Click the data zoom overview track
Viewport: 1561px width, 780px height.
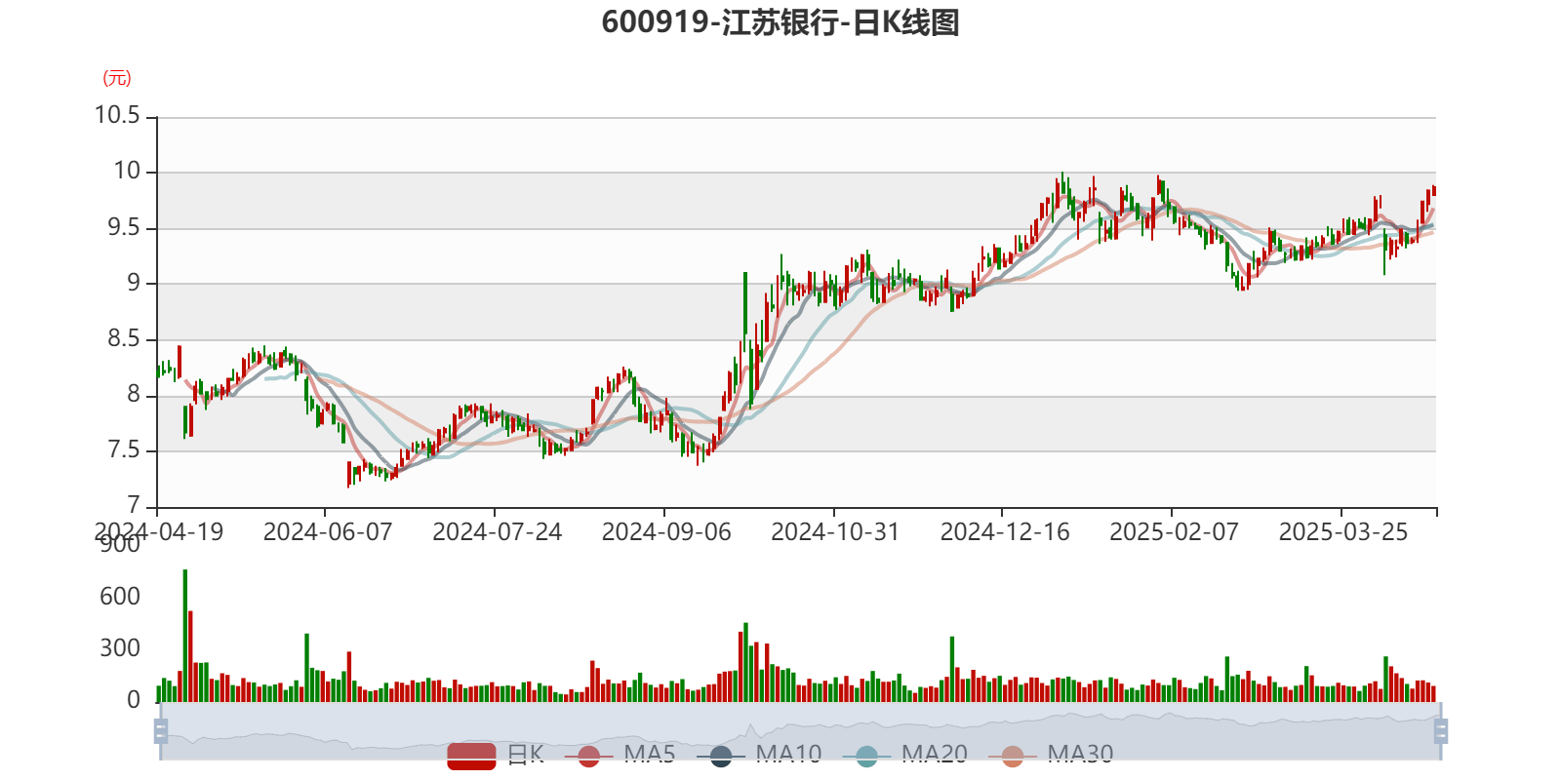tap(800, 730)
